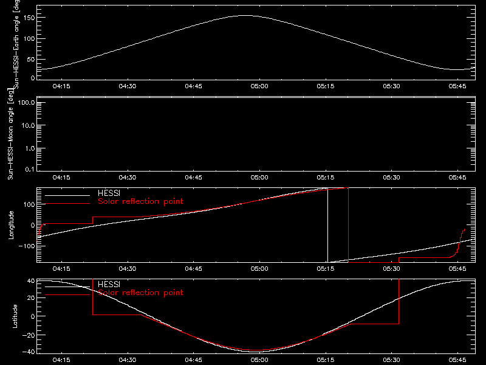
Task: Click the Longitude axis label
Action: coord(11,225)
